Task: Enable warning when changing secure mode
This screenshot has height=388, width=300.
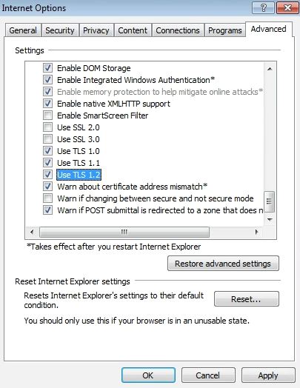Action: tap(47, 198)
